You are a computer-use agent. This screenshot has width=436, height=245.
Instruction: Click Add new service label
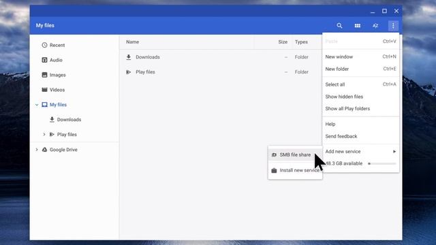(x=343, y=151)
